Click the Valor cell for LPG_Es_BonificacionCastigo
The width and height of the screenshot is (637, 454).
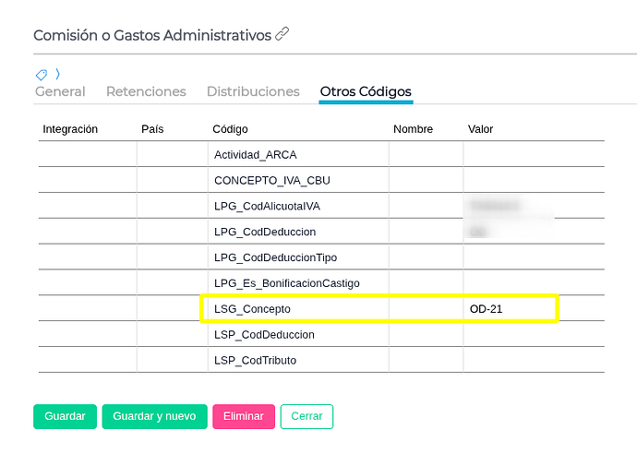coord(534,282)
